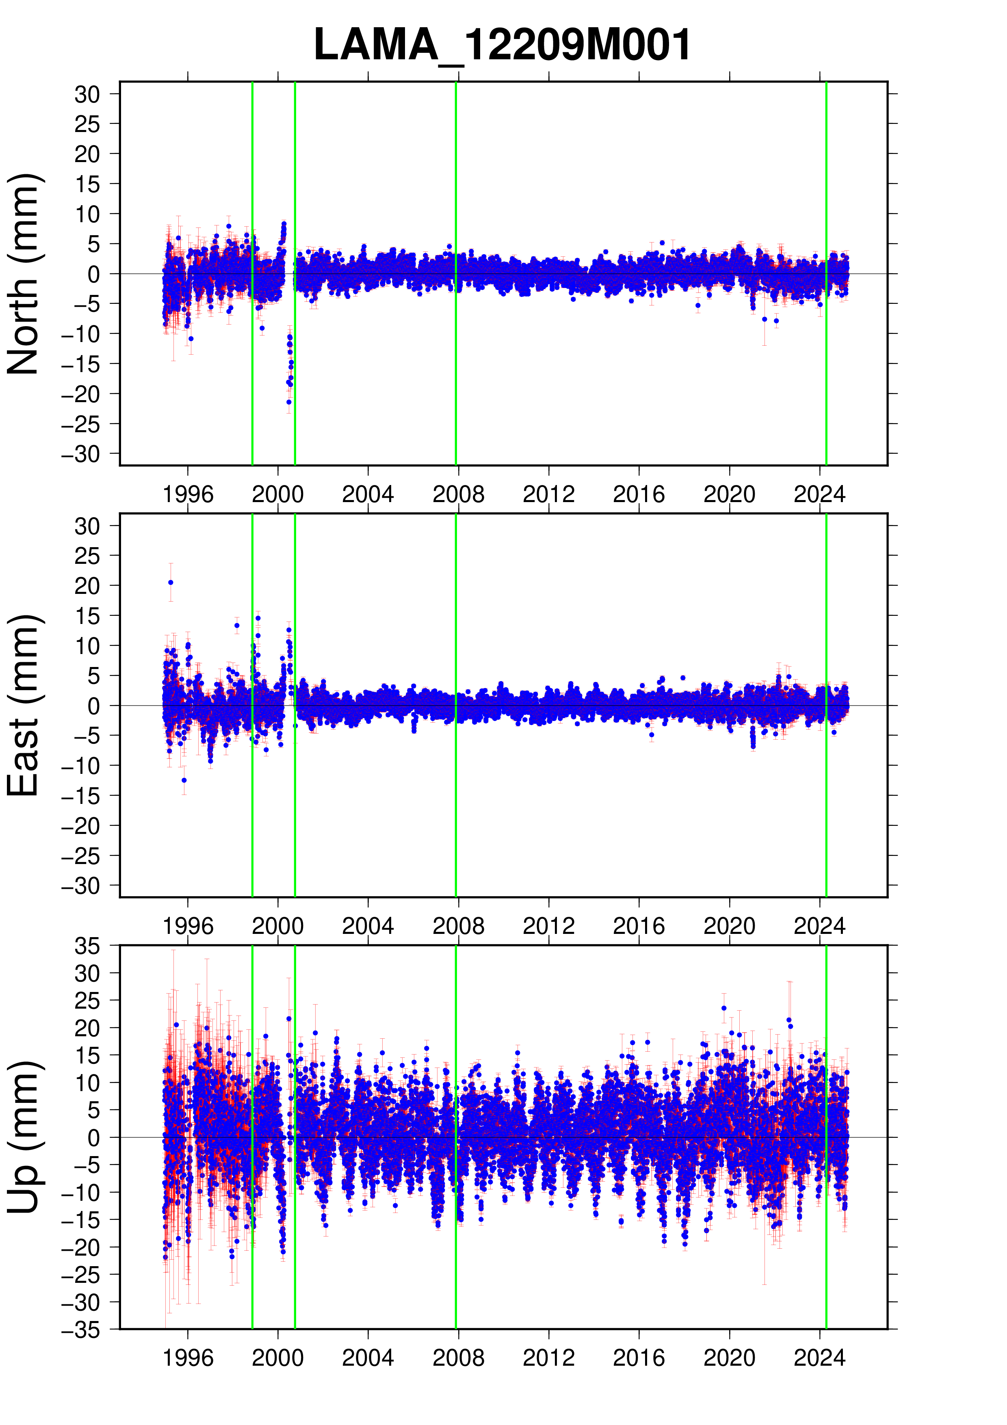Click the LAMA_12209M001 plot title
This screenshot has height=1425, width=1007.
502,45
